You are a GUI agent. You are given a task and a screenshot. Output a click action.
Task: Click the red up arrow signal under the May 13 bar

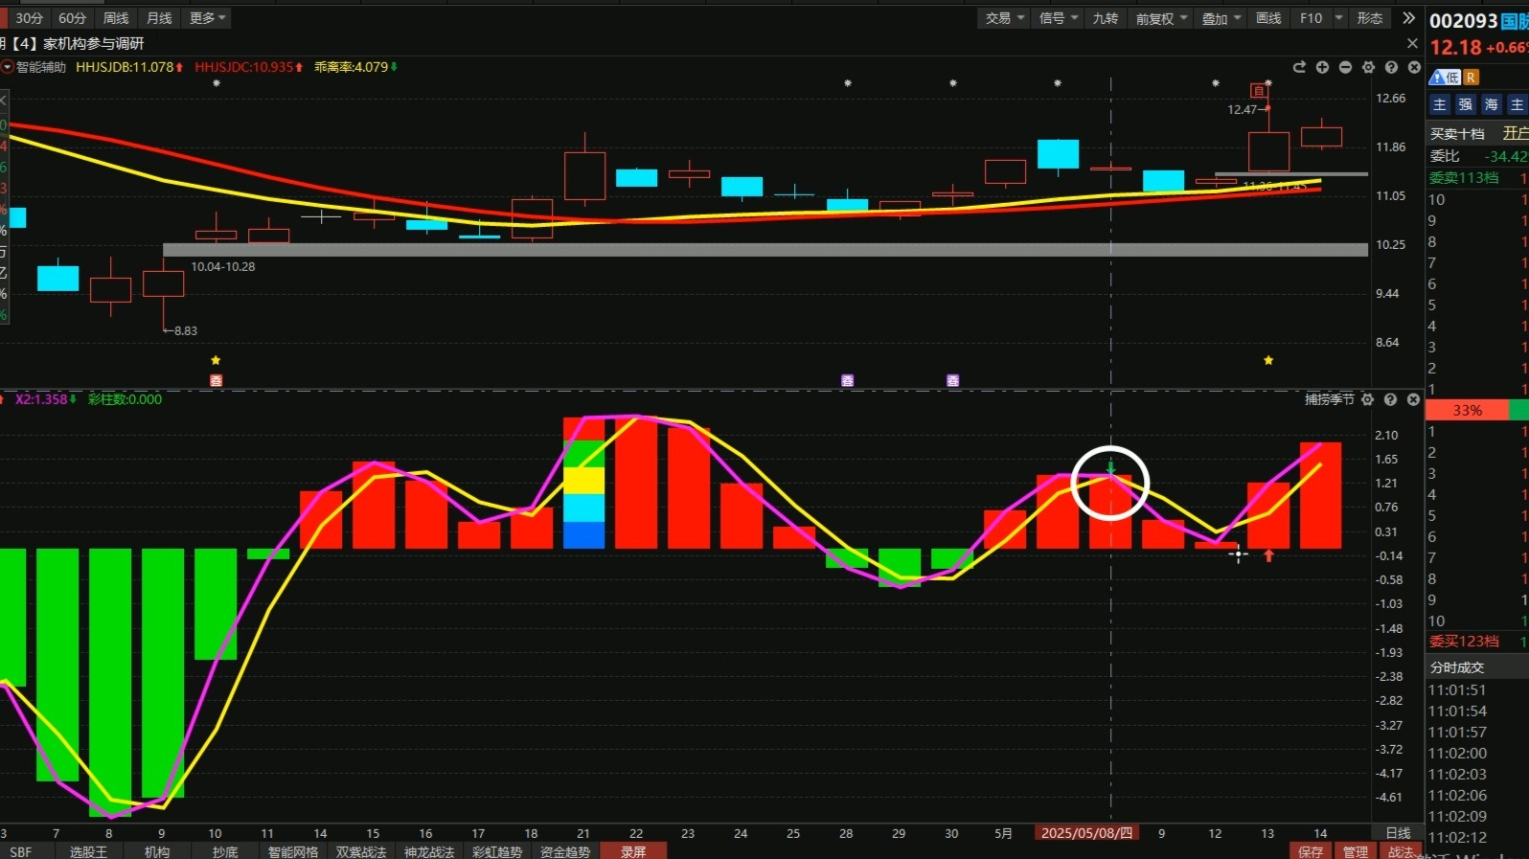pos(1268,555)
